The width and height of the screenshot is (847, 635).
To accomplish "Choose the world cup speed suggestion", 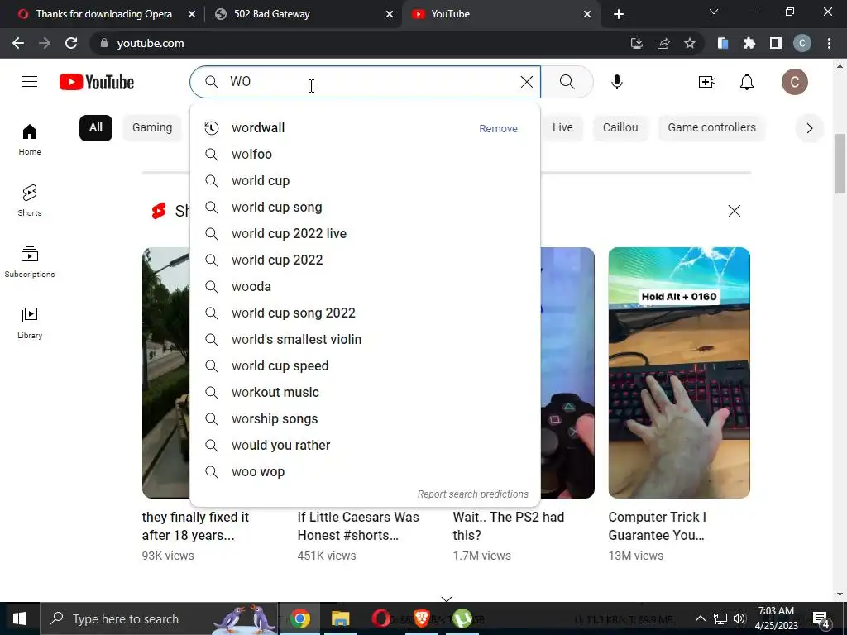I will pos(365,366).
